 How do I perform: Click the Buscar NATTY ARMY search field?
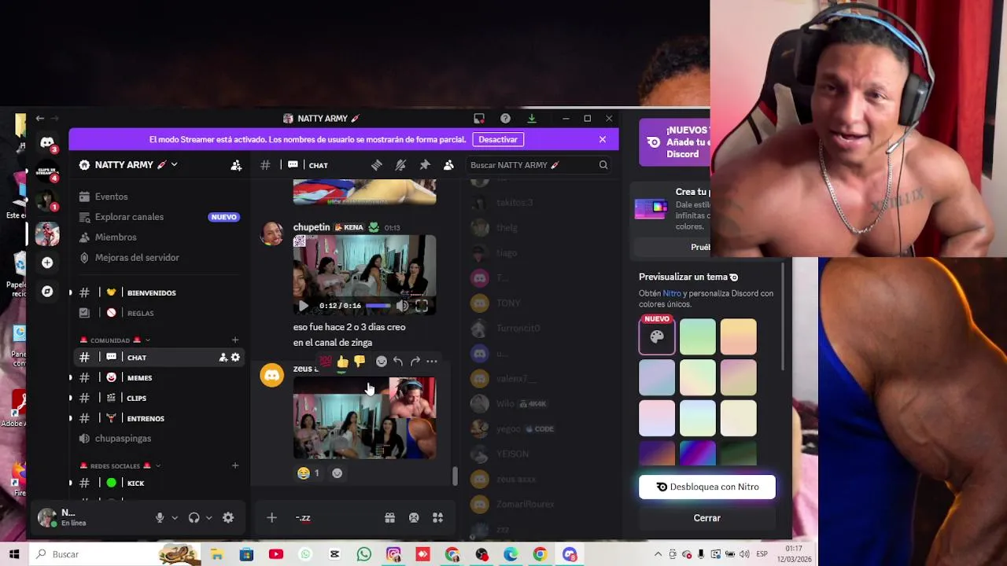(x=539, y=165)
